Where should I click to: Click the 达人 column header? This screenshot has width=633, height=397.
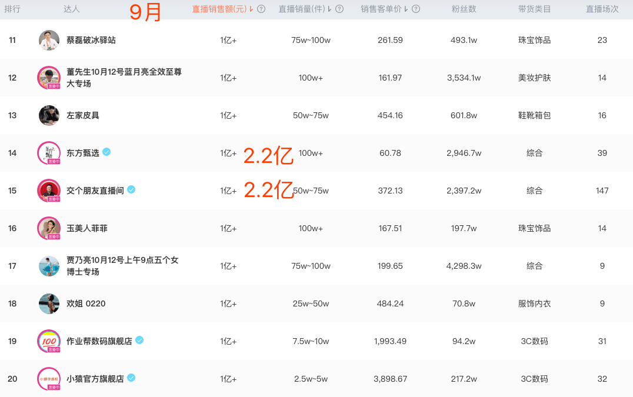click(71, 9)
